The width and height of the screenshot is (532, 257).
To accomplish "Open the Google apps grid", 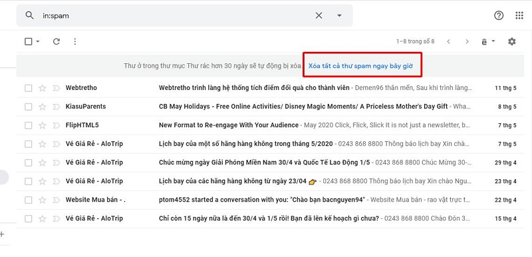I will coord(519,15).
